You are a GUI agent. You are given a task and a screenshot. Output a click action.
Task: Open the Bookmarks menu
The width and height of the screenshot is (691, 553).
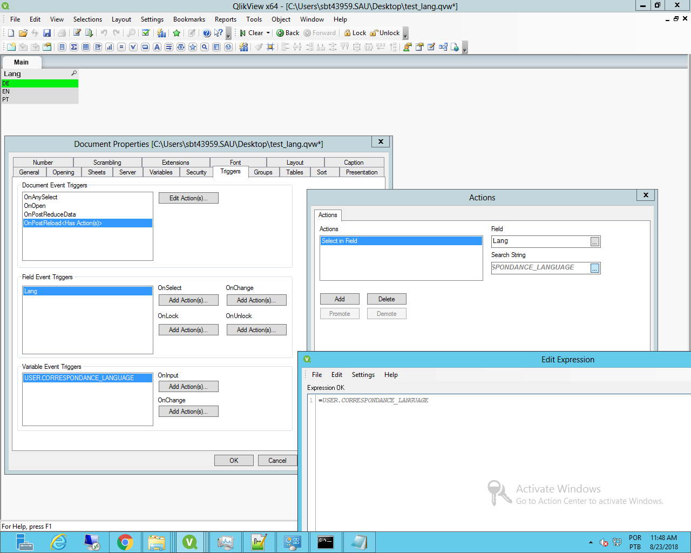coord(189,19)
